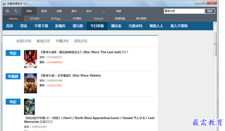Open the ... more categories item
This screenshot has height=131, width=225.
(x=104, y=11)
